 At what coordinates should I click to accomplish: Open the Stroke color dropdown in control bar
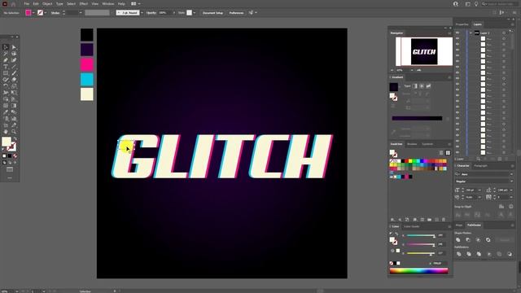(x=46, y=13)
